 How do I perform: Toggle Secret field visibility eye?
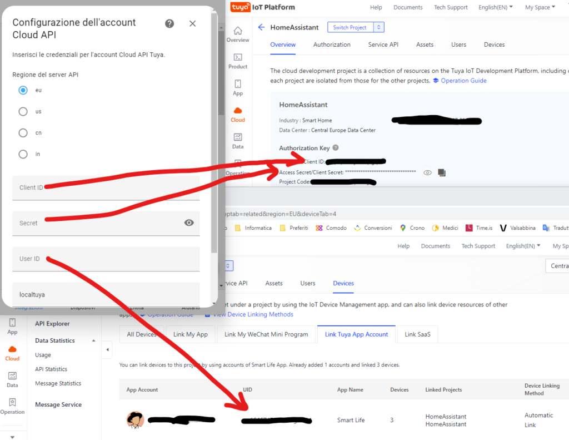189,223
